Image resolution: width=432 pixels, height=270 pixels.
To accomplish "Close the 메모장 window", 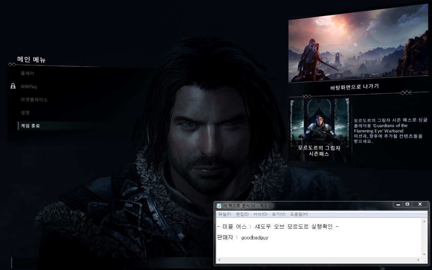I will tap(420, 204).
